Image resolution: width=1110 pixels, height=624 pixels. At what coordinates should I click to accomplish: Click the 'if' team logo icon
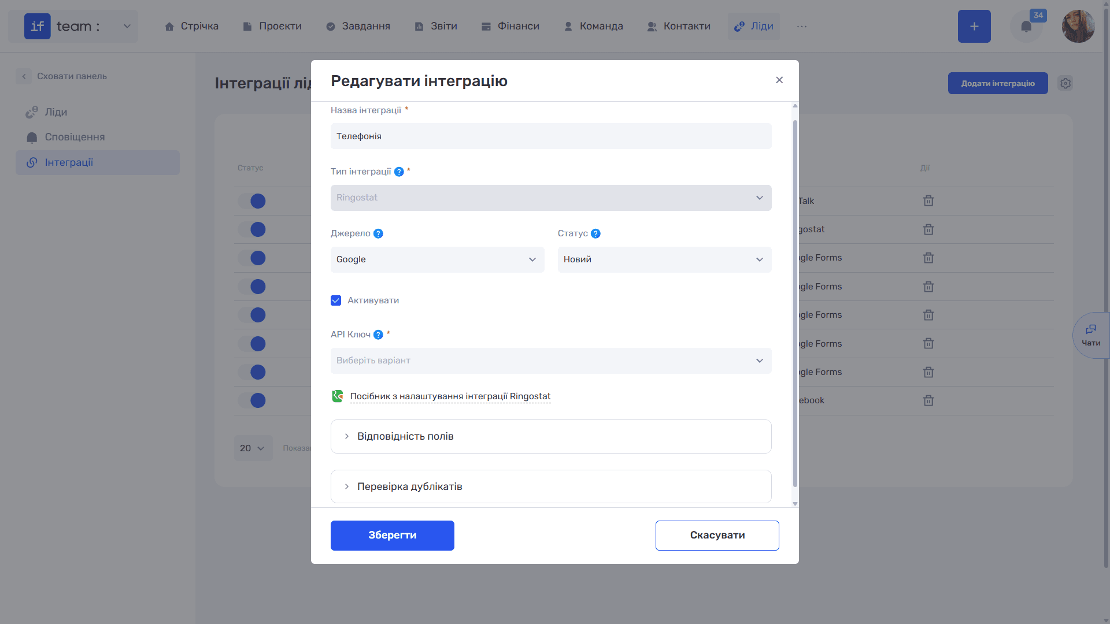click(38, 27)
